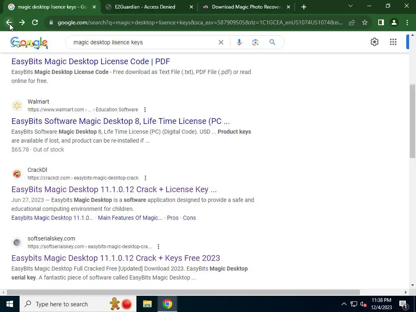Open the Chrome profile avatar icon

394,23
